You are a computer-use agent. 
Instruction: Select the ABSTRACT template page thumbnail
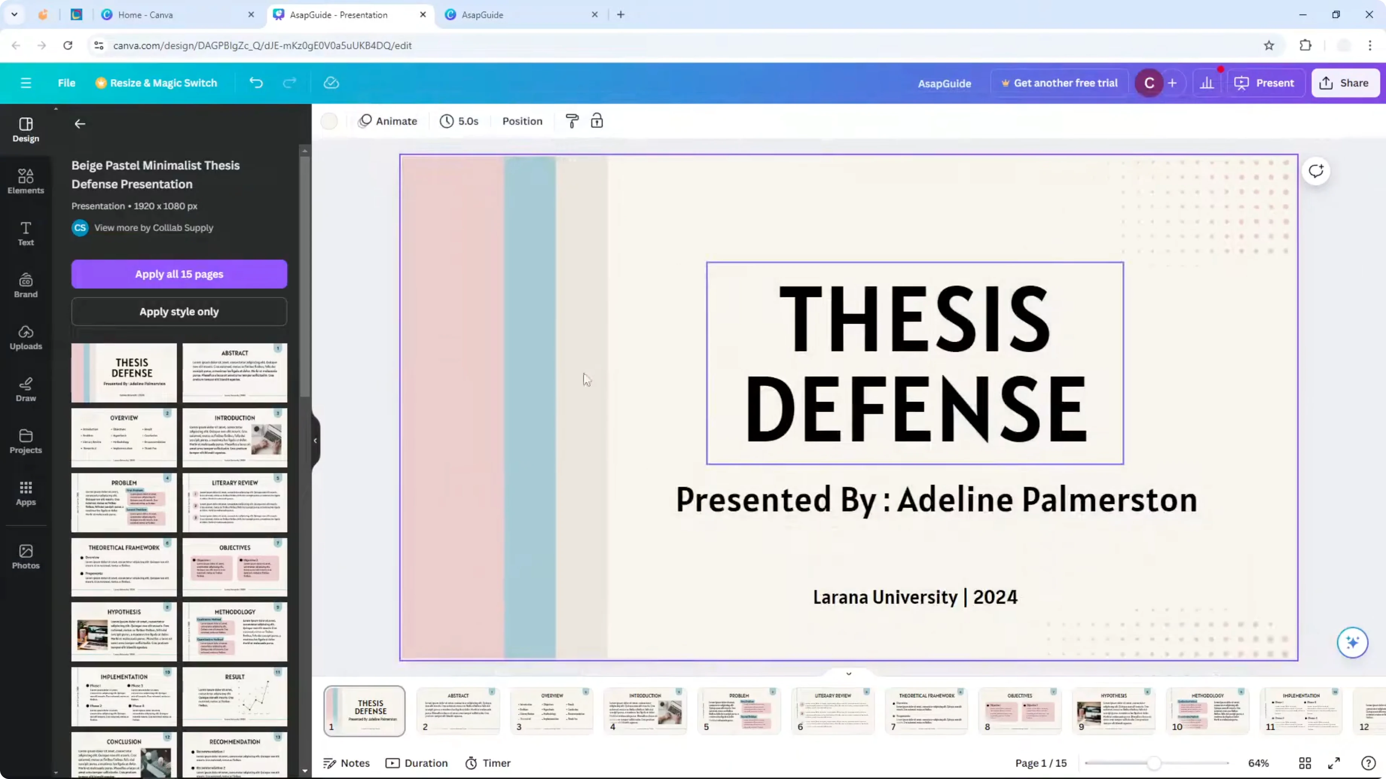pyautogui.click(x=235, y=373)
